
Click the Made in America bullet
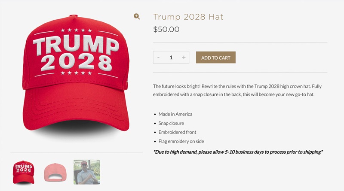[x=175, y=114]
